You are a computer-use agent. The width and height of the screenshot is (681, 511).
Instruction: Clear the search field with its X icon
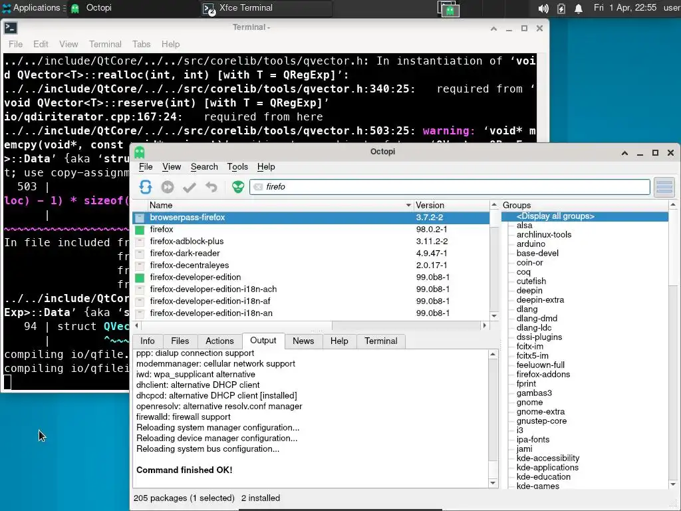point(258,187)
